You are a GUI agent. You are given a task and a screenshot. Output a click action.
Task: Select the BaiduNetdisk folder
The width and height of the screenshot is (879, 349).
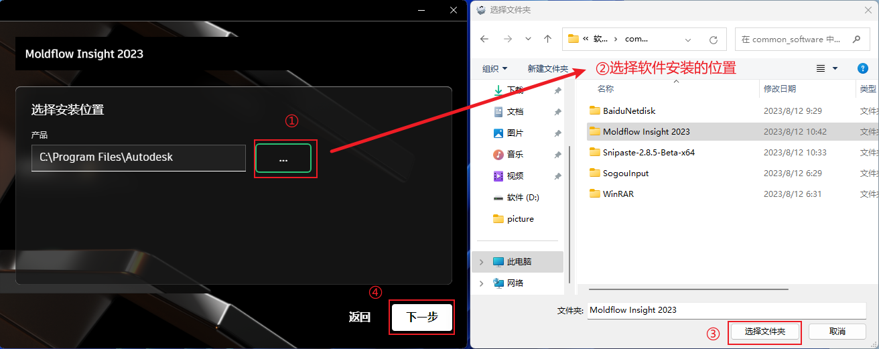(x=629, y=111)
